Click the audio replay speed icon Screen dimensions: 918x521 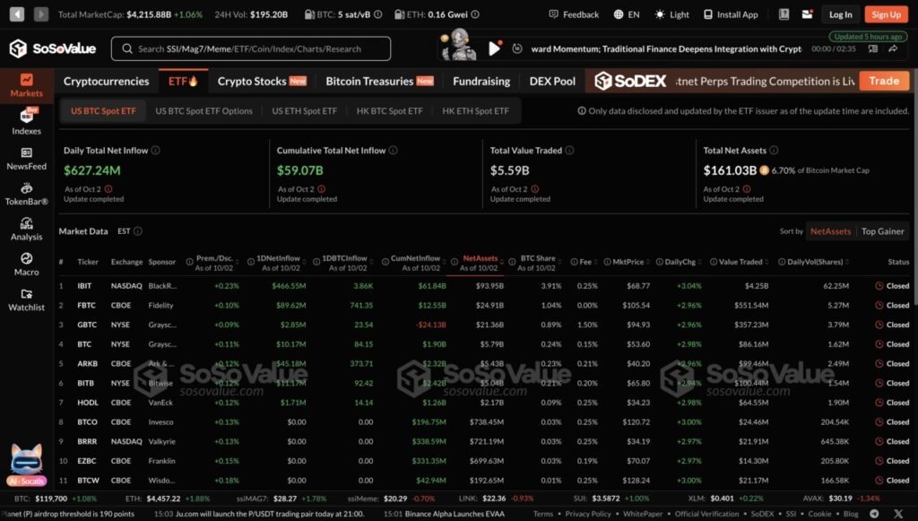tap(517, 48)
